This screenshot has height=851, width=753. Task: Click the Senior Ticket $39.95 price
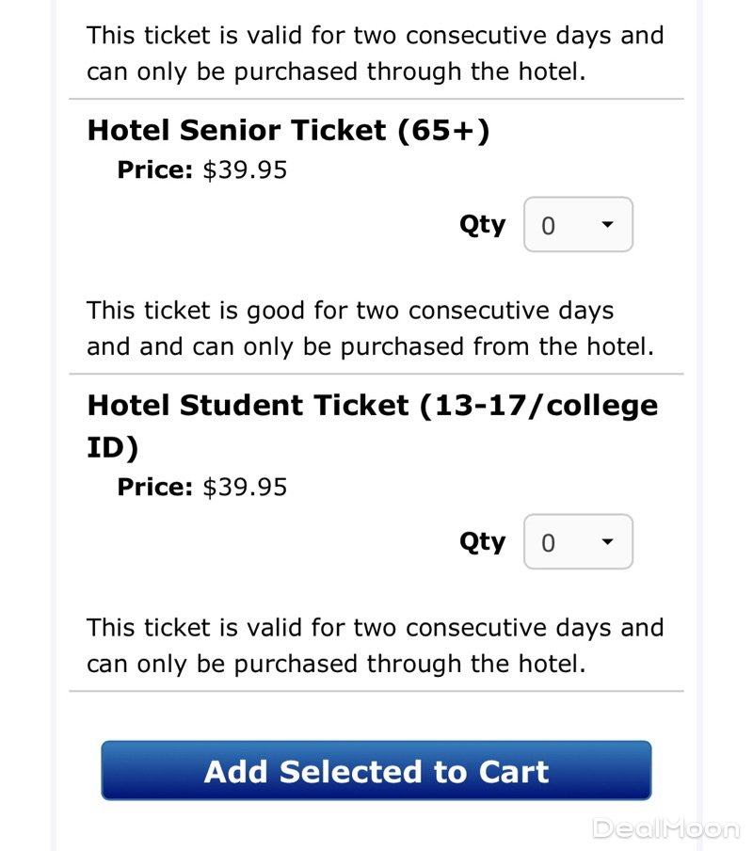point(245,170)
